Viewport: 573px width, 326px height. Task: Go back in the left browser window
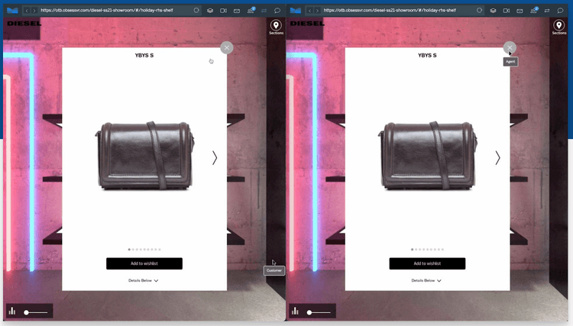tap(27, 11)
